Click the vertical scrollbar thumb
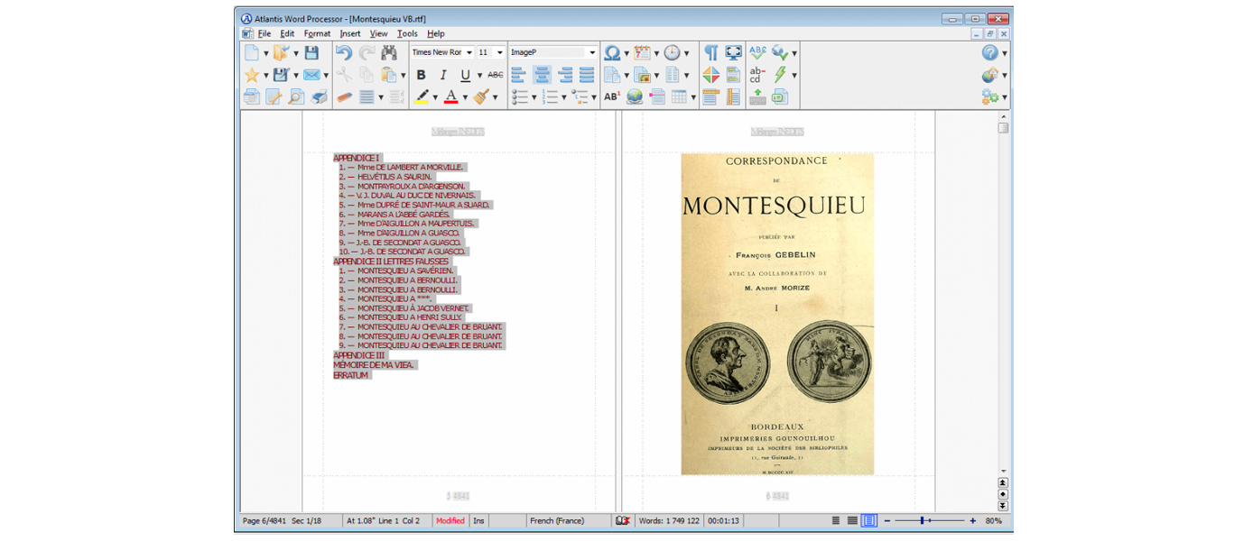 tap(1003, 128)
